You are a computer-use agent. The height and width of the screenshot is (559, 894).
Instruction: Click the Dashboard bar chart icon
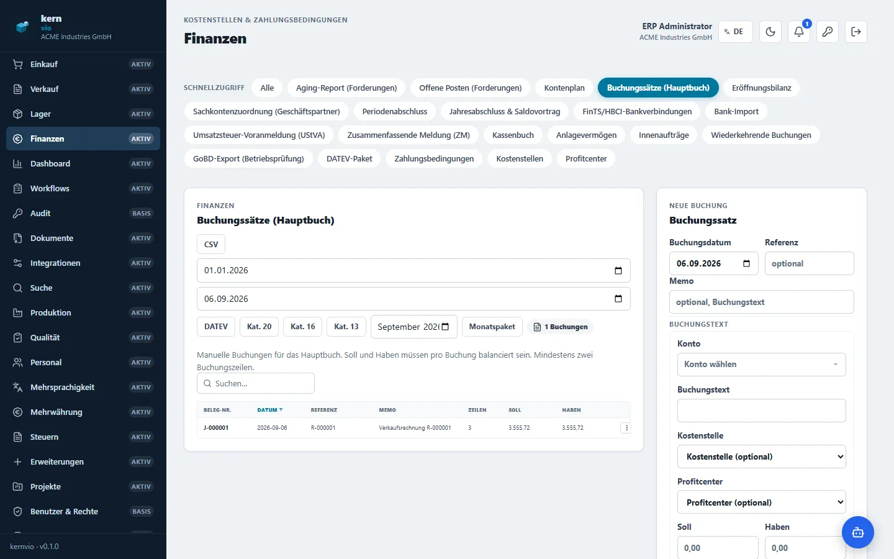pyautogui.click(x=18, y=163)
